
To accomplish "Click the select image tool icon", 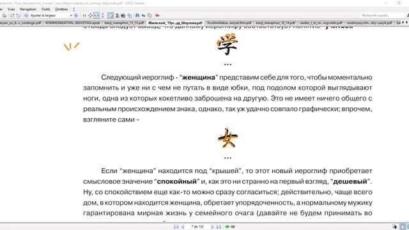I will tap(123, 15).
